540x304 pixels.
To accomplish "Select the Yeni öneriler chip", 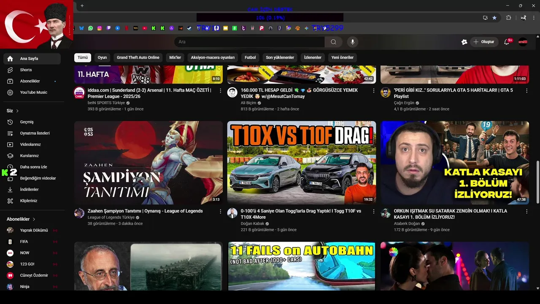I will pyautogui.click(x=342, y=57).
